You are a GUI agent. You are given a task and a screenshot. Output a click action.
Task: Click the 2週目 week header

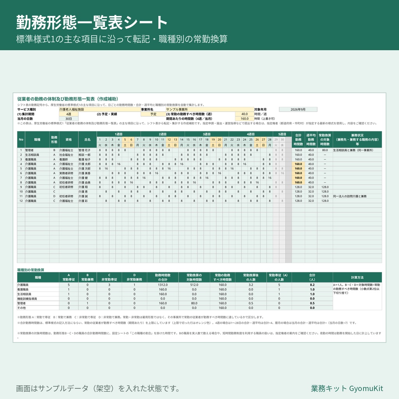click(x=162, y=134)
